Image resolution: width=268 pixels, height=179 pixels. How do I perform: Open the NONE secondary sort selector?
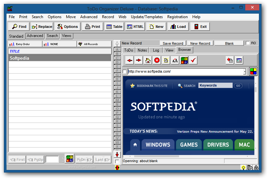tap(60, 44)
